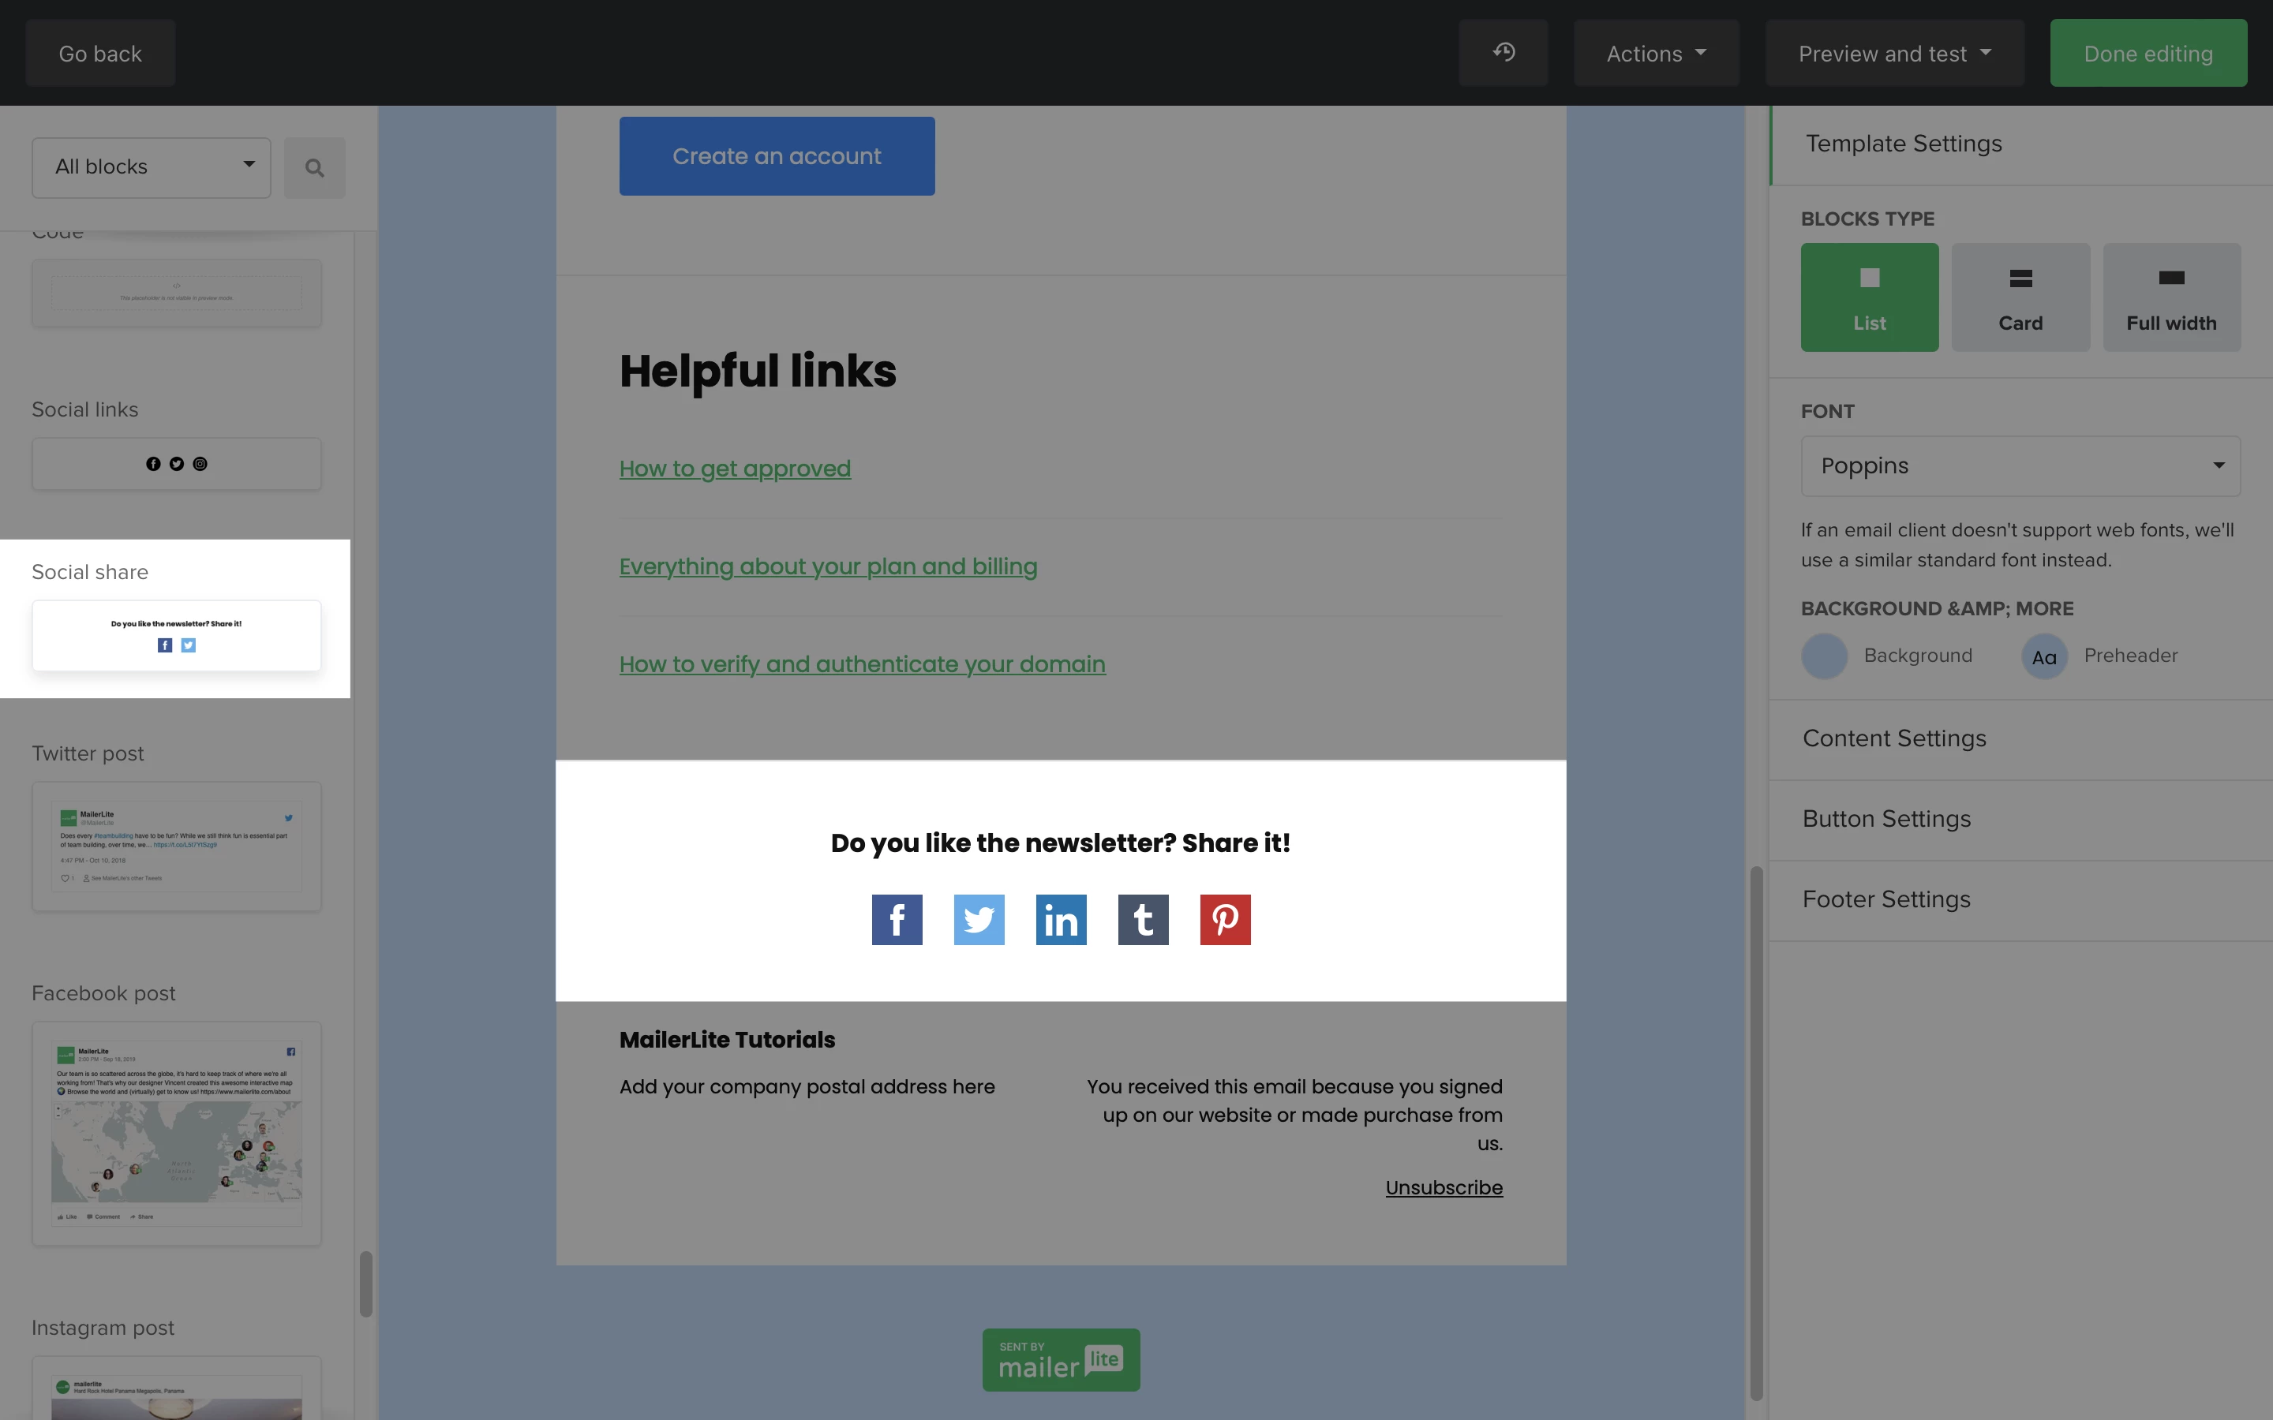The image size is (2273, 1420).
Task: Click the Social share block thumbnail
Action: point(177,636)
